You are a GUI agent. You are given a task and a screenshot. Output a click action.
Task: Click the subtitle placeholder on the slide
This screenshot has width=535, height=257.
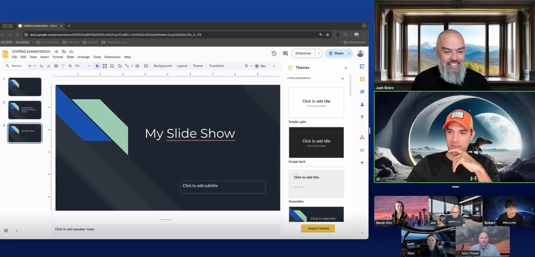click(x=223, y=187)
